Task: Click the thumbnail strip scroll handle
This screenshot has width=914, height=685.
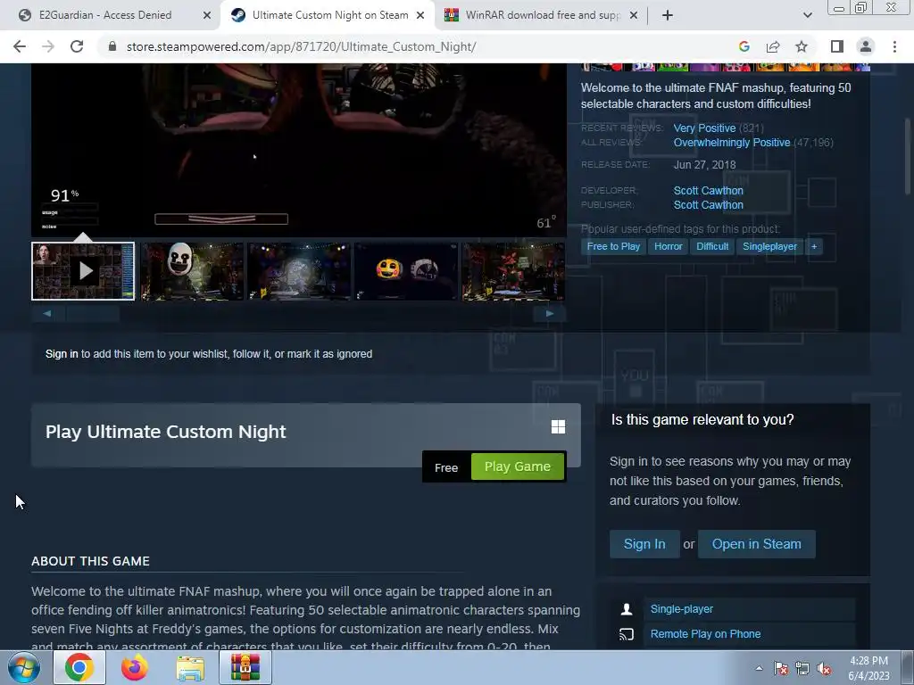Action: click(93, 313)
